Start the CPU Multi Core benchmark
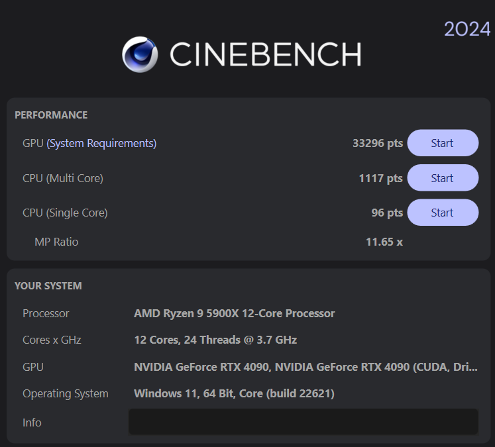Image resolution: width=495 pixels, height=447 pixels. [x=442, y=178]
